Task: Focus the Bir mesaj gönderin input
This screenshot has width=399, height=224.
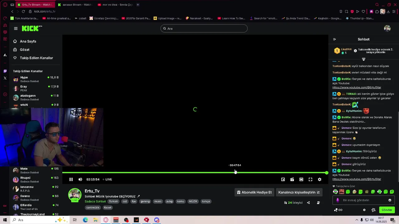Action: [x=363, y=200]
